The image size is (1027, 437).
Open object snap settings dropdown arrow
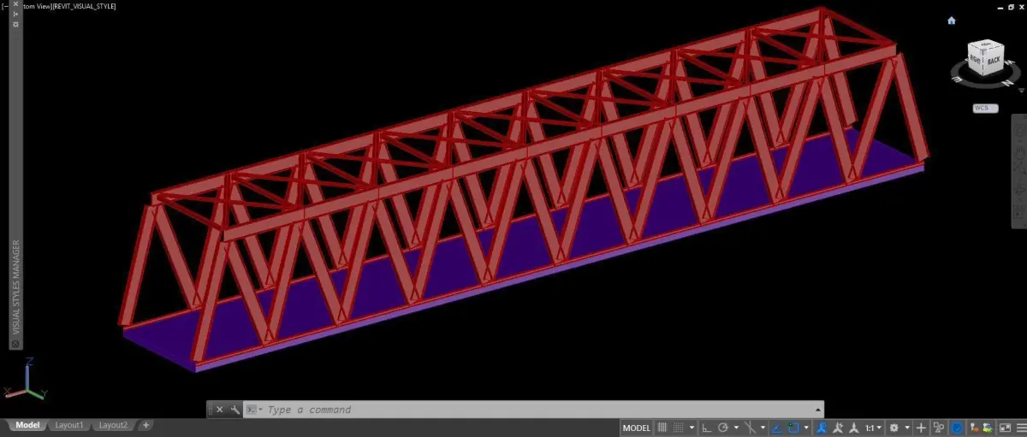806,428
